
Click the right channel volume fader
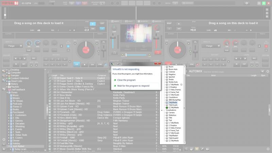click(156, 42)
